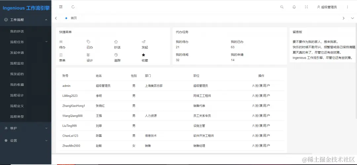
Task: Click 扮演用户 for ChenLei123
Action: coord(261,136)
